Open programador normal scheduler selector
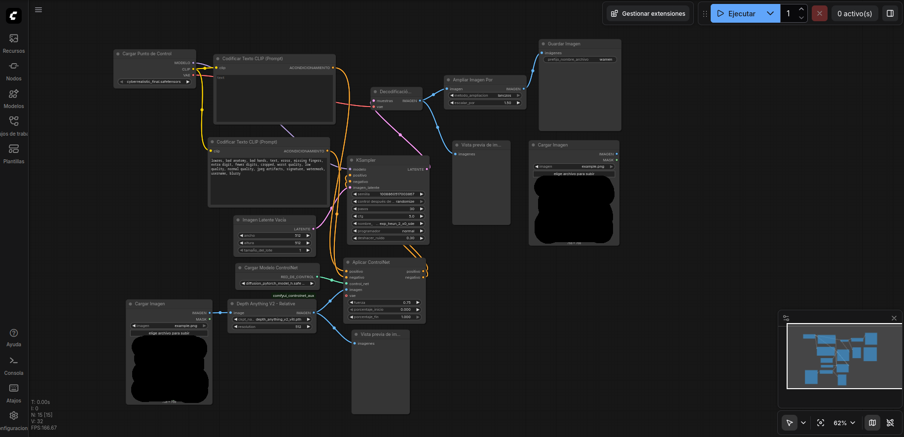The width and height of the screenshot is (904, 437). click(389, 231)
